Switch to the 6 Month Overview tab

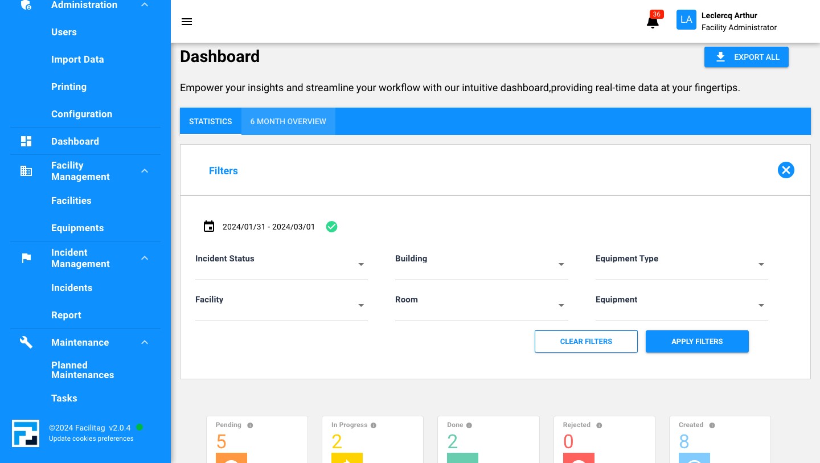tap(288, 121)
